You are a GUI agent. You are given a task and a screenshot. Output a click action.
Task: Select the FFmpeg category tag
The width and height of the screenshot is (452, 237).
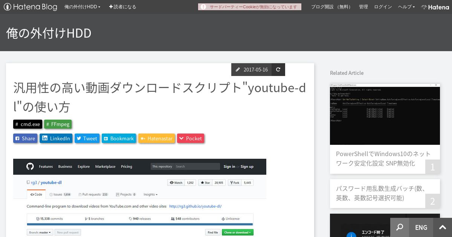click(58, 124)
